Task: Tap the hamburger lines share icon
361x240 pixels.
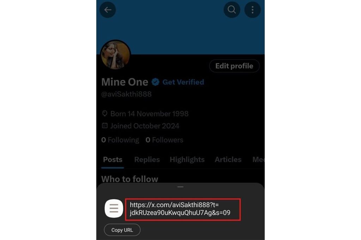Action: [x=114, y=208]
